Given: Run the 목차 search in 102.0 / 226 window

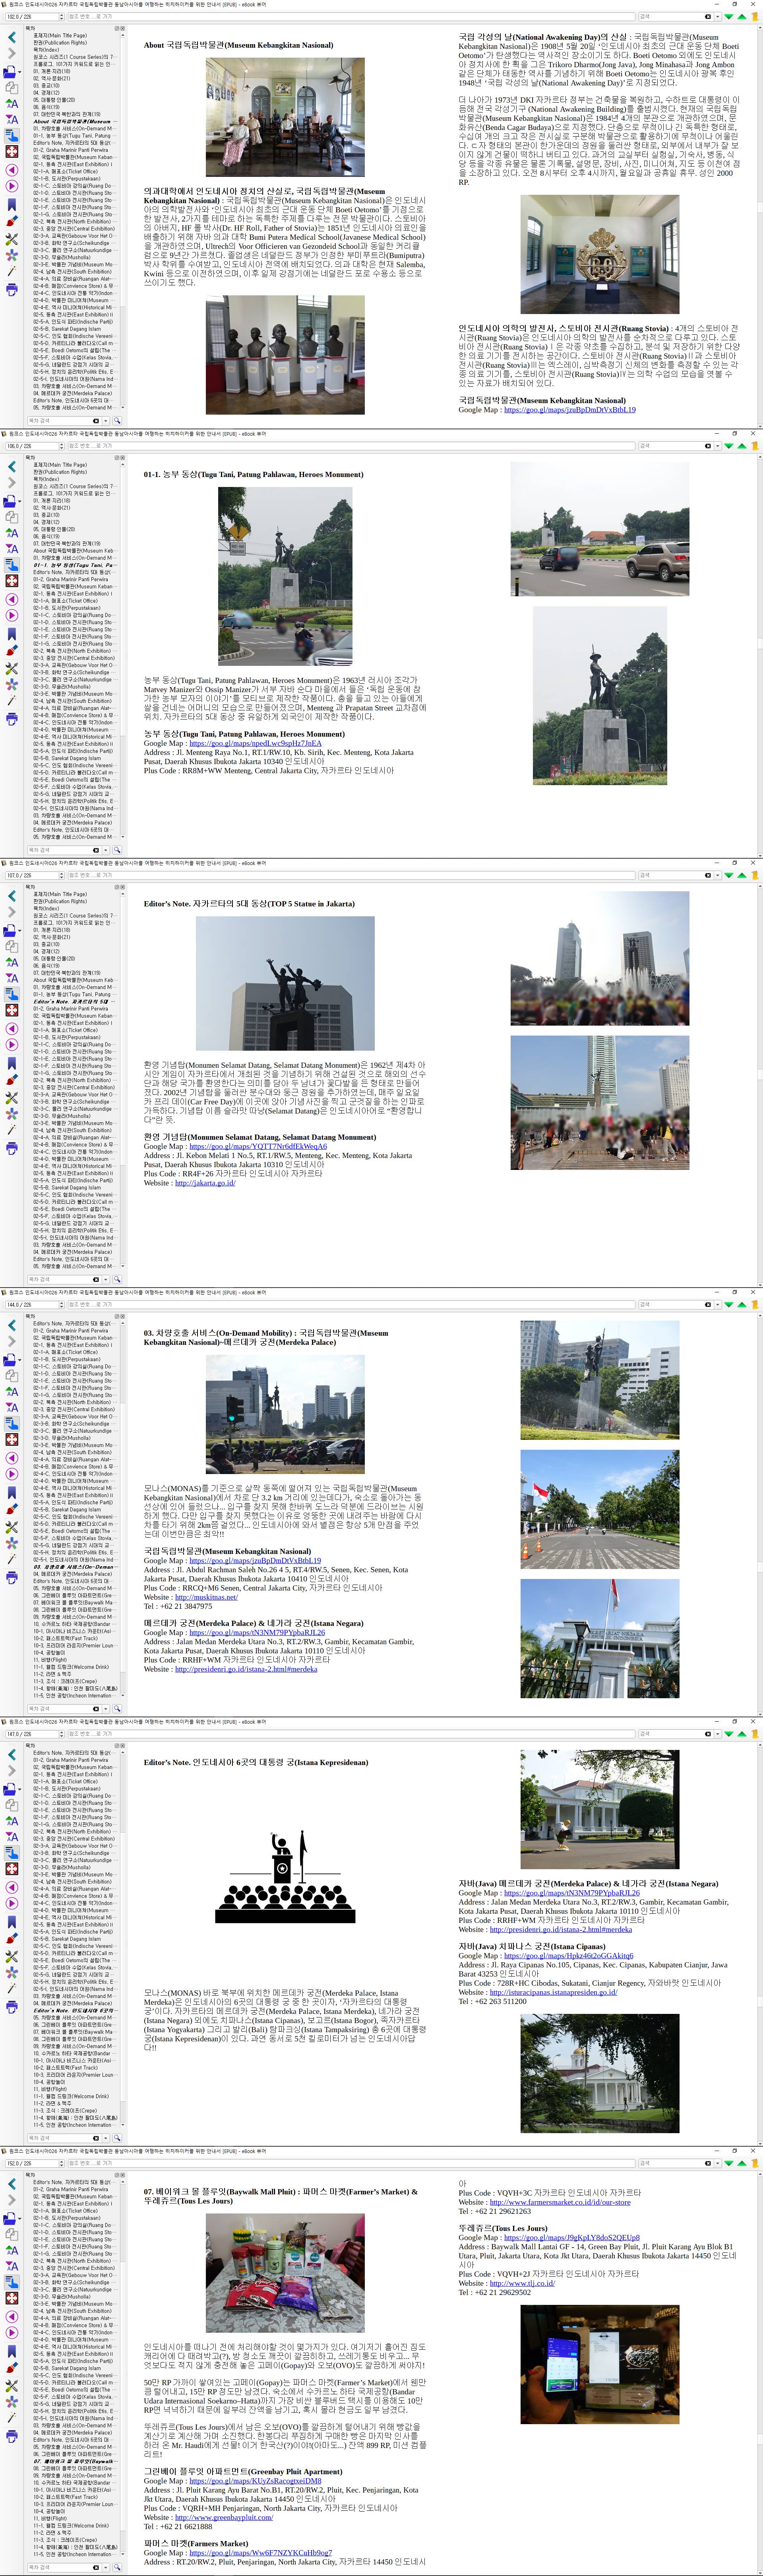Looking at the screenshot, I should coord(116,421).
